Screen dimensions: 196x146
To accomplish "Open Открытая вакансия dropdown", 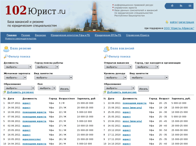I will (118, 67).
